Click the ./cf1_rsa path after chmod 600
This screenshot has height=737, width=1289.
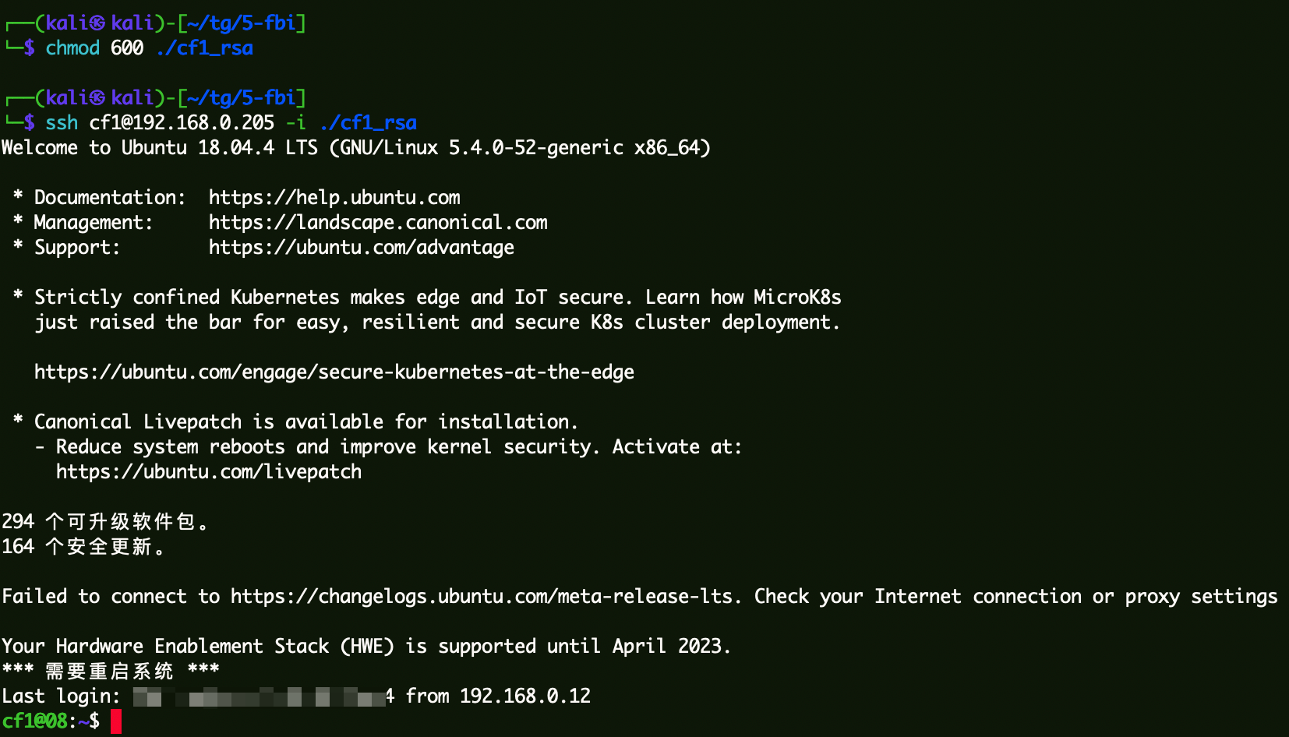coord(204,48)
